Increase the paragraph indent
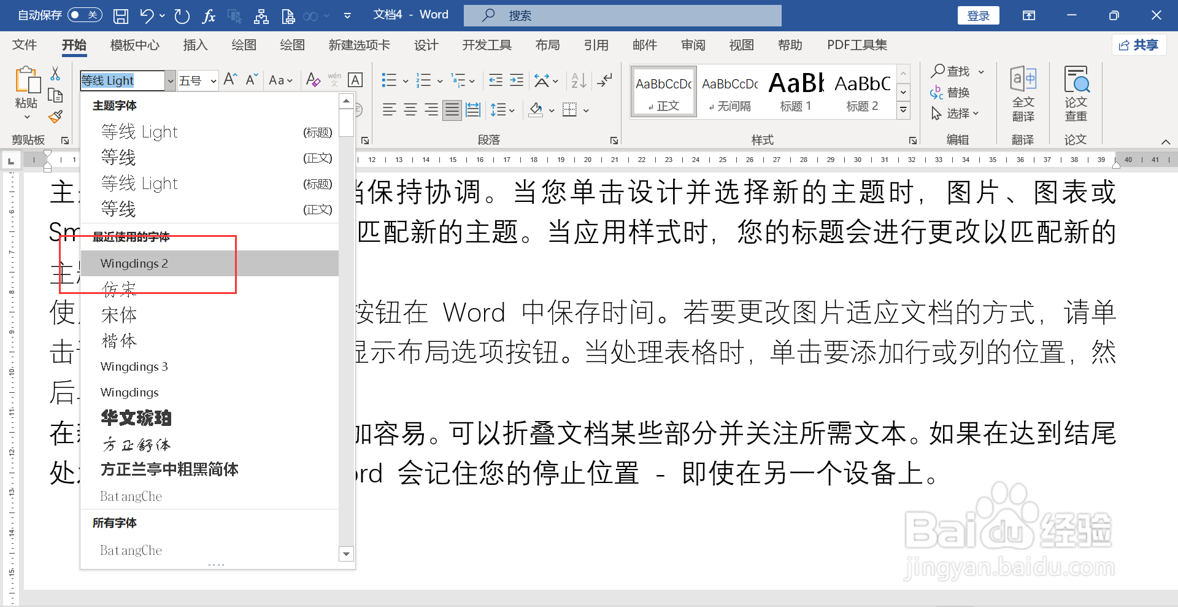The height and width of the screenshot is (607, 1178). point(517,80)
